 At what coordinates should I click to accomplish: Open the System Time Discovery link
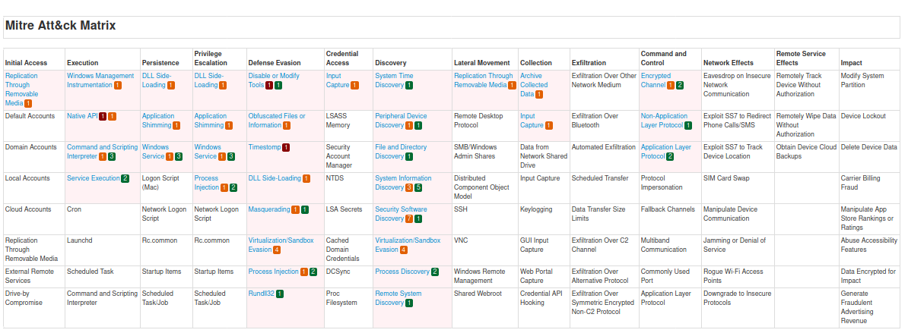(395, 80)
